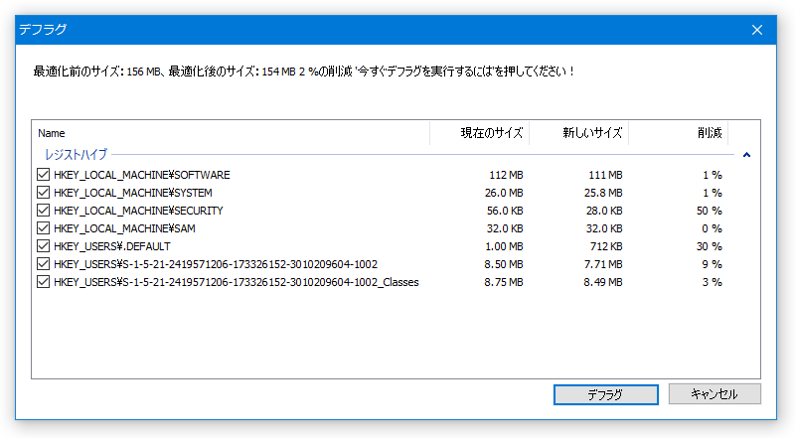Sort by Name column header
The image size is (796, 438).
click(x=232, y=133)
